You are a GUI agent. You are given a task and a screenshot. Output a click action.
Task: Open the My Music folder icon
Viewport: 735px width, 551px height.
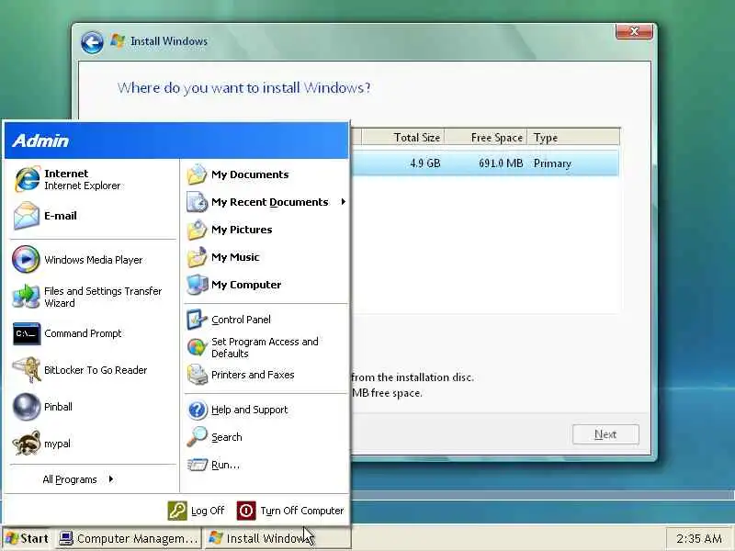click(x=197, y=257)
